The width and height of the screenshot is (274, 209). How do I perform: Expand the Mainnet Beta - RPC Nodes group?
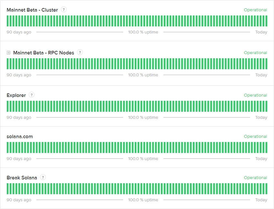pos(9,52)
